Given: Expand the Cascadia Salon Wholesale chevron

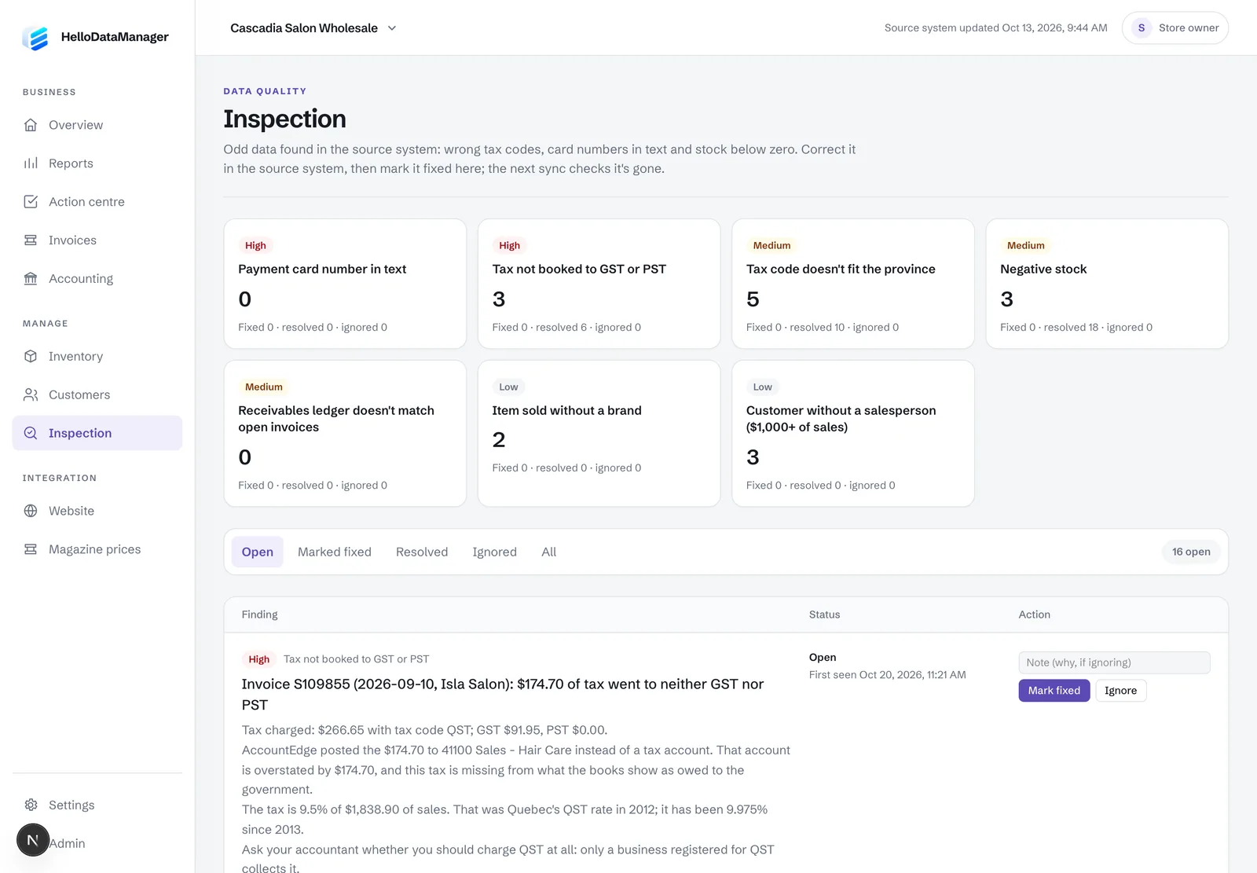Looking at the screenshot, I should [392, 28].
